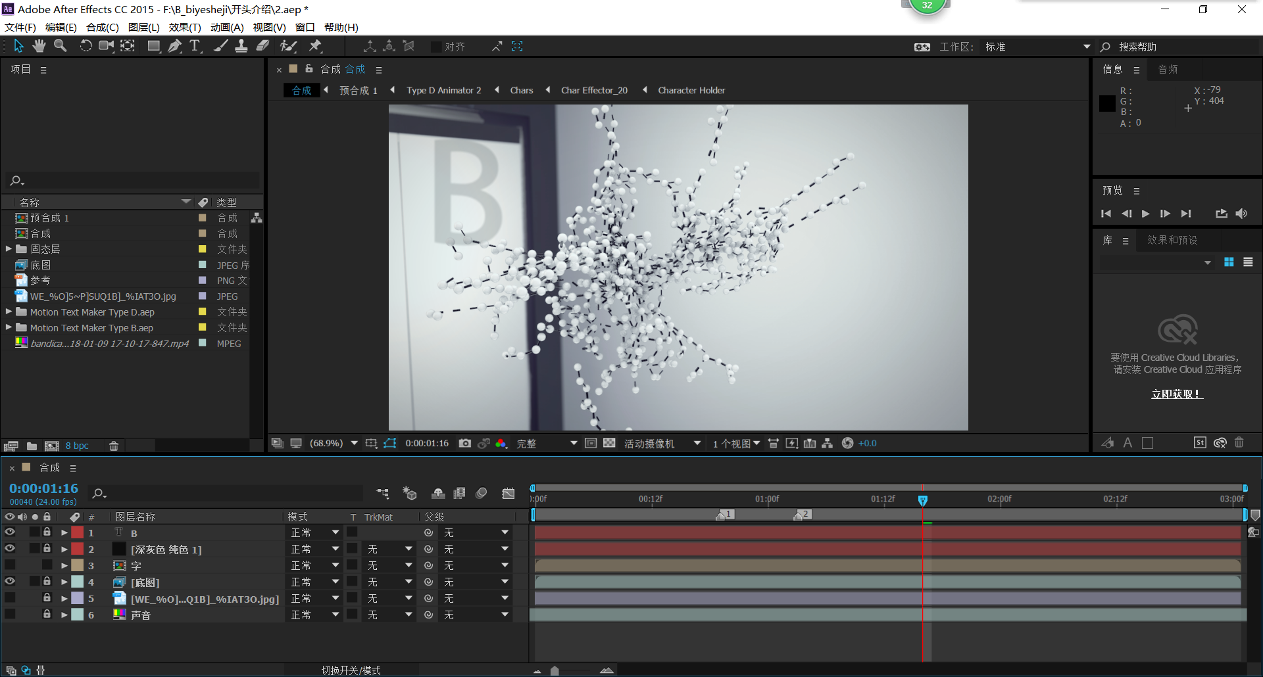Select the Rotation tool
This screenshot has width=1263, height=677.
[86, 46]
